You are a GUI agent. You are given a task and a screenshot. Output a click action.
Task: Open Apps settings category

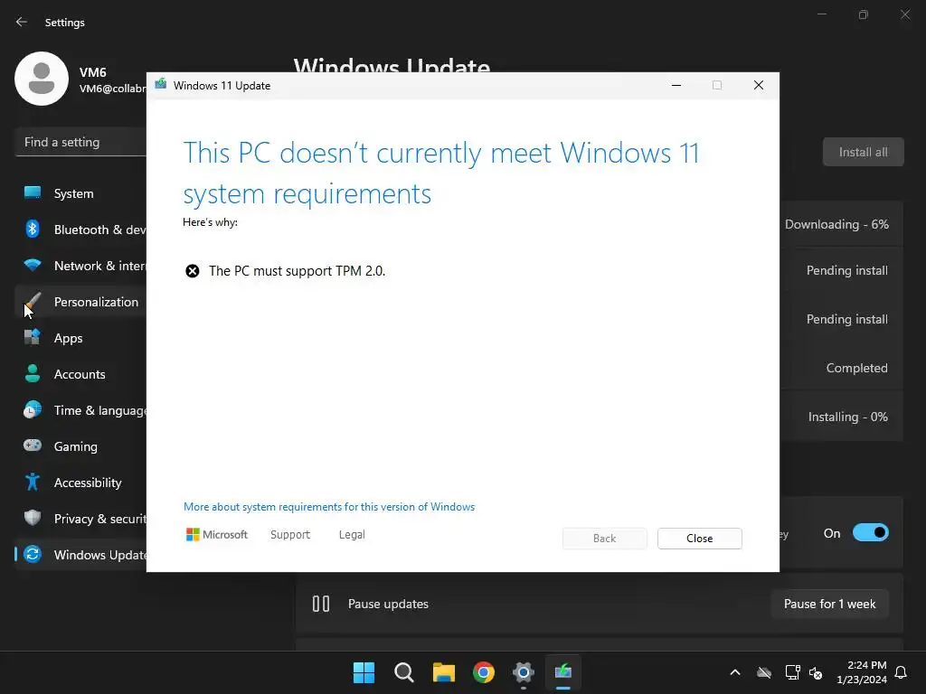point(80,338)
